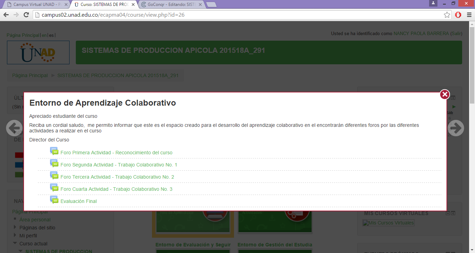Go to next slide with right arrow
This screenshot has height=253, width=475.
[456, 128]
